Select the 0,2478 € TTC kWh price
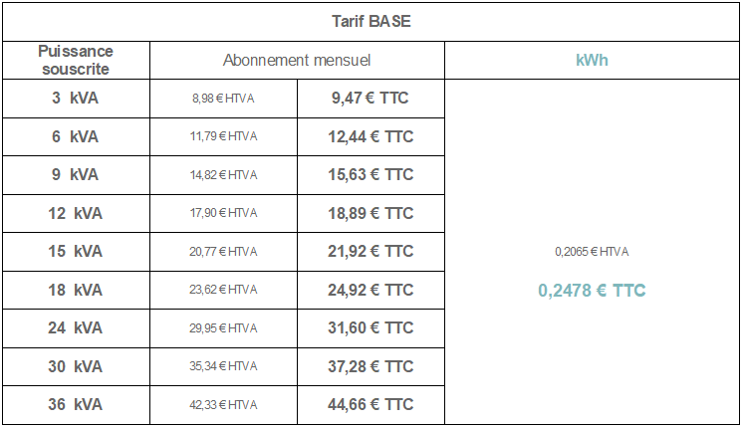 click(592, 291)
